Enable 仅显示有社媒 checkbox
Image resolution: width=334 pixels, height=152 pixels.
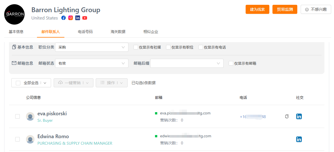coord(136,47)
